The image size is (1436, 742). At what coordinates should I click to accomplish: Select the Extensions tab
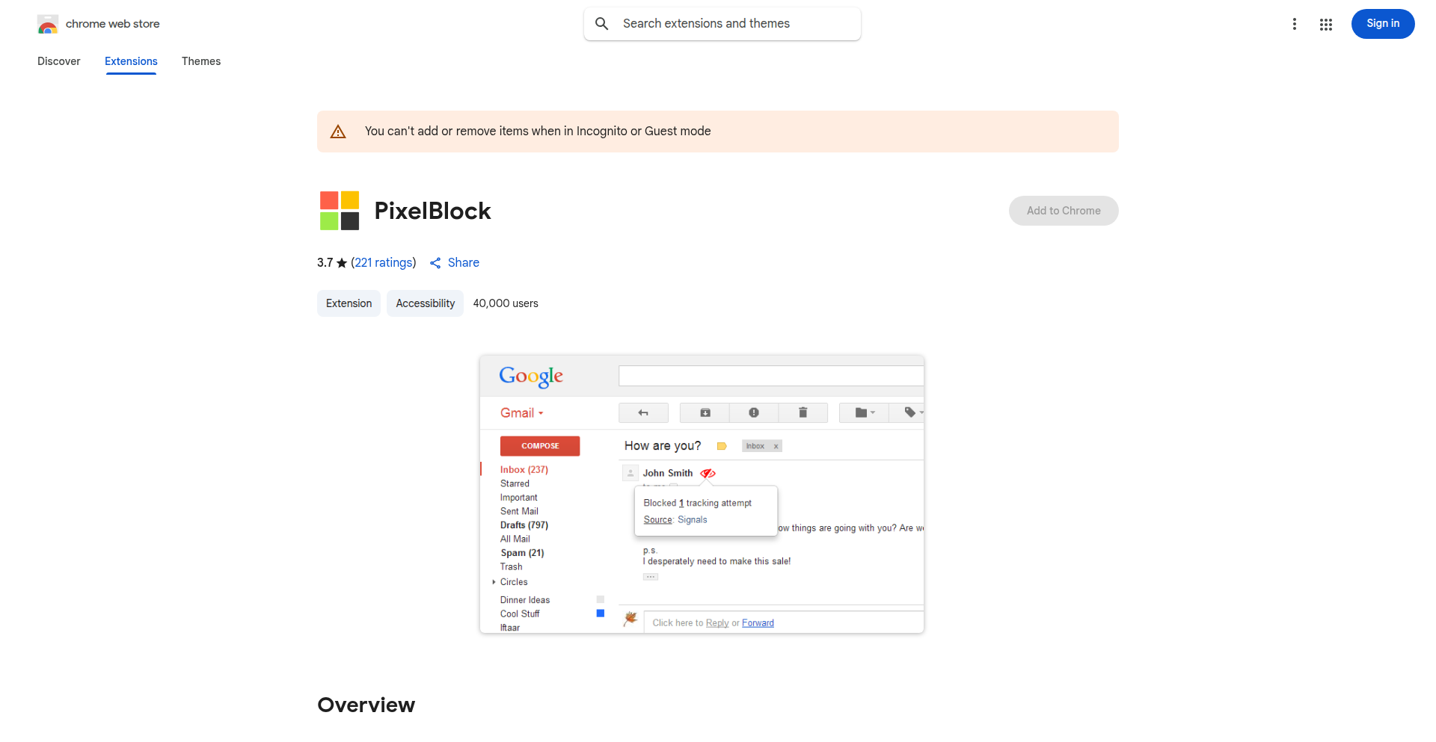(131, 61)
